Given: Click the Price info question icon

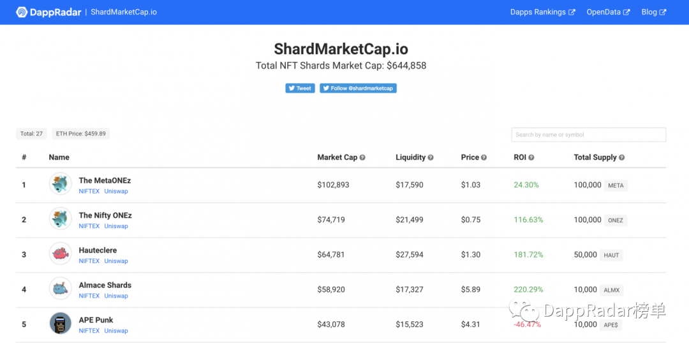Looking at the screenshot, I should 484,158.
